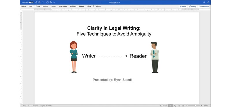Click the zoom out minus button
This screenshot has height=107, width=231.
tap(187, 106)
